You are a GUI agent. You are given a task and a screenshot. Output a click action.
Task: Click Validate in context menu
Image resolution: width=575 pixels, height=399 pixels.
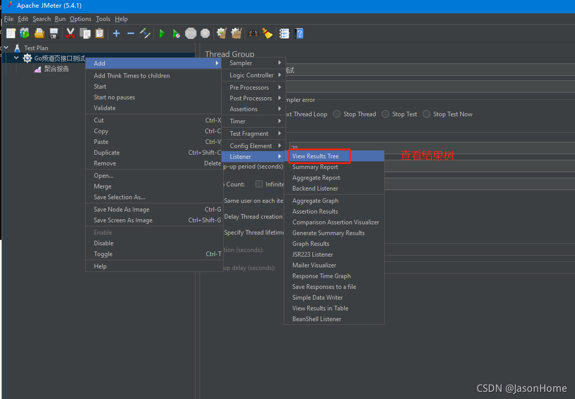click(x=154, y=108)
